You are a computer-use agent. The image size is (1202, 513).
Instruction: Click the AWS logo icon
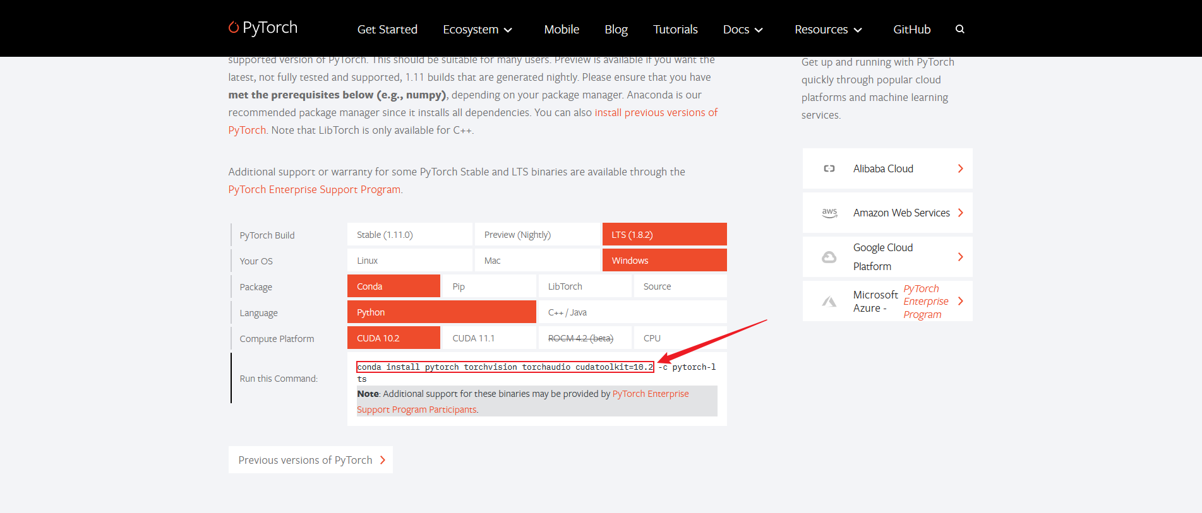click(829, 213)
